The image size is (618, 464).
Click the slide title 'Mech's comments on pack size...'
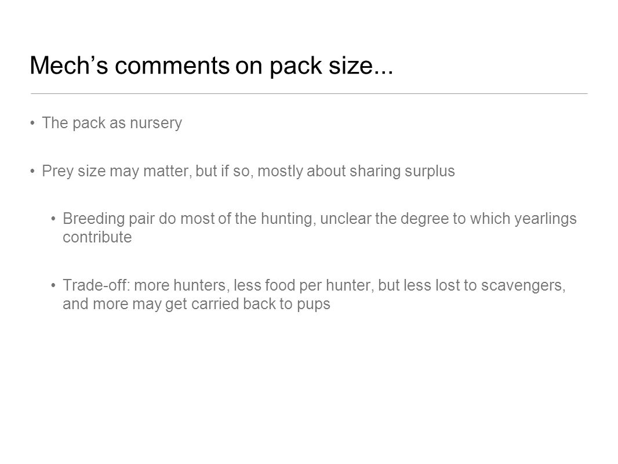pos(212,66)
